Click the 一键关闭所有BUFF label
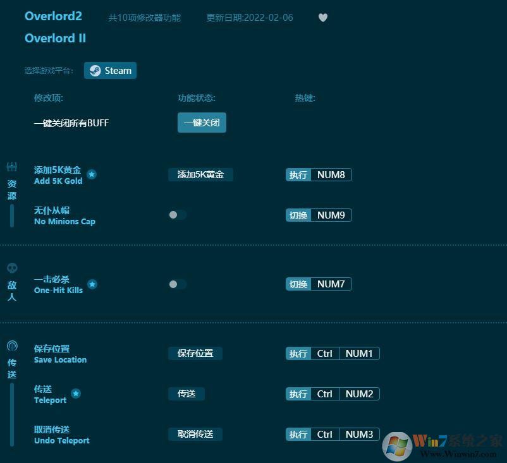507x463 pixels. coord(71,123)
